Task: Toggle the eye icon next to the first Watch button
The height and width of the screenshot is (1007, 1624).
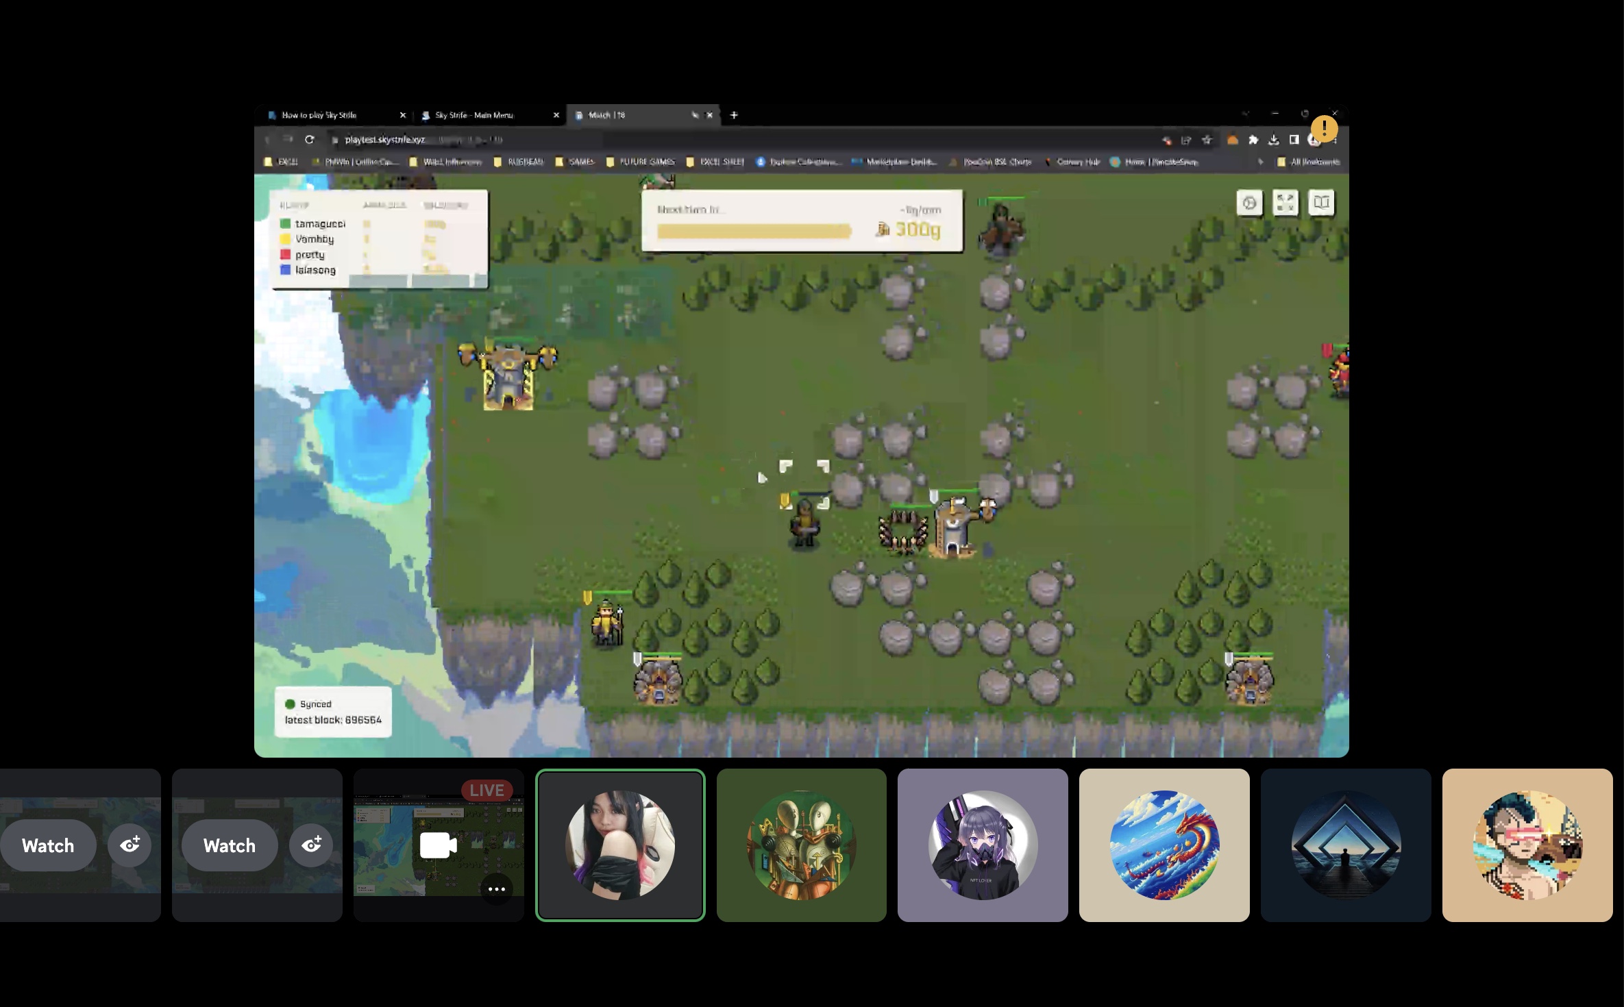Action: [x=130, y=845]
